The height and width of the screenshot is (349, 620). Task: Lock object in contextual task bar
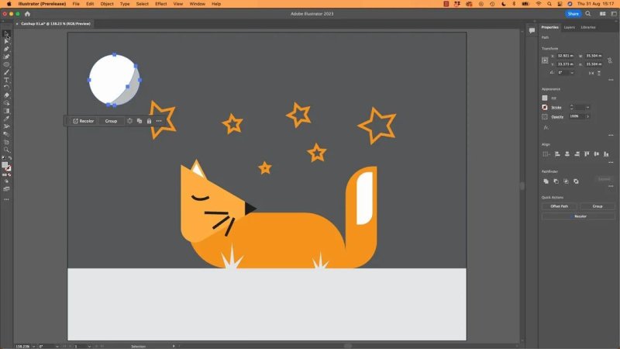[149, 121]
